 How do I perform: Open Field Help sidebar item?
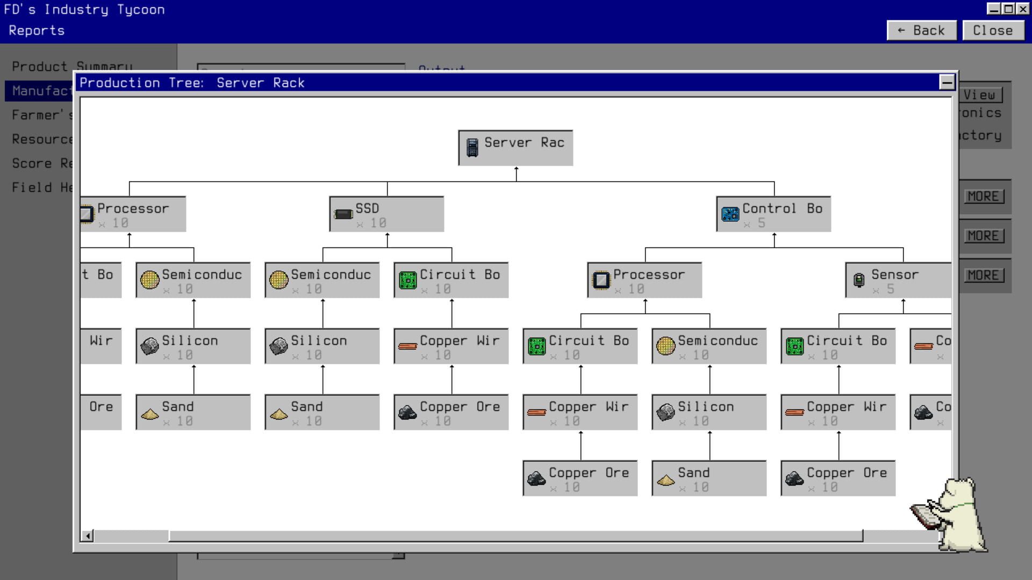[x=42, y=187]
